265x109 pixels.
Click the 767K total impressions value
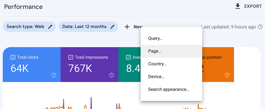[x=80, y=68]
